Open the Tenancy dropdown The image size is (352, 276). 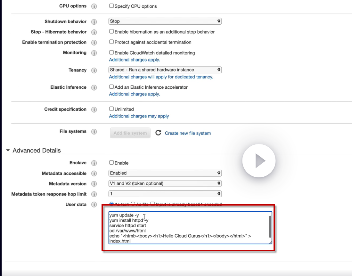click(x=165, y=70)
